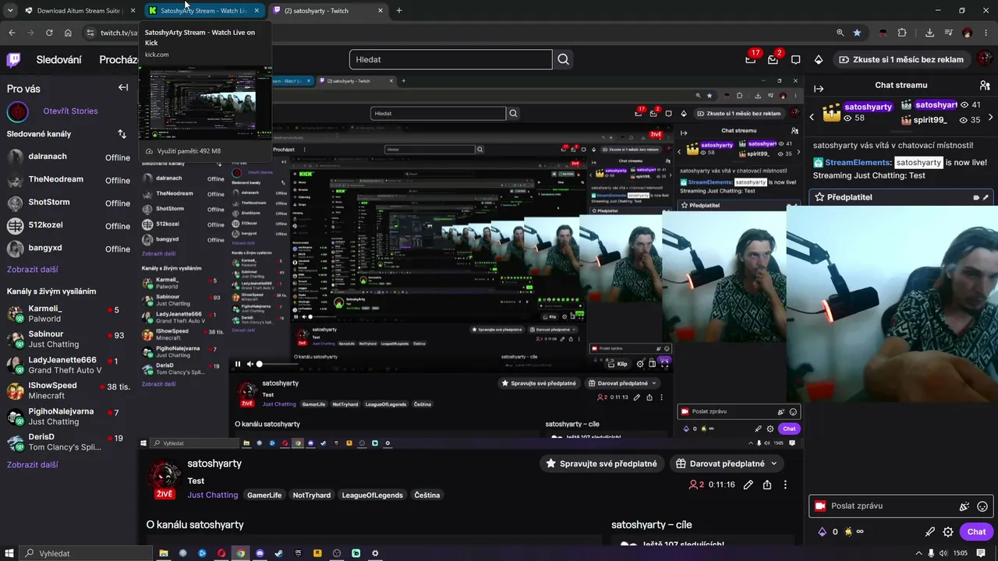
Task: Open the Chrome extensions puzzle icon
Action: point(902,33)
